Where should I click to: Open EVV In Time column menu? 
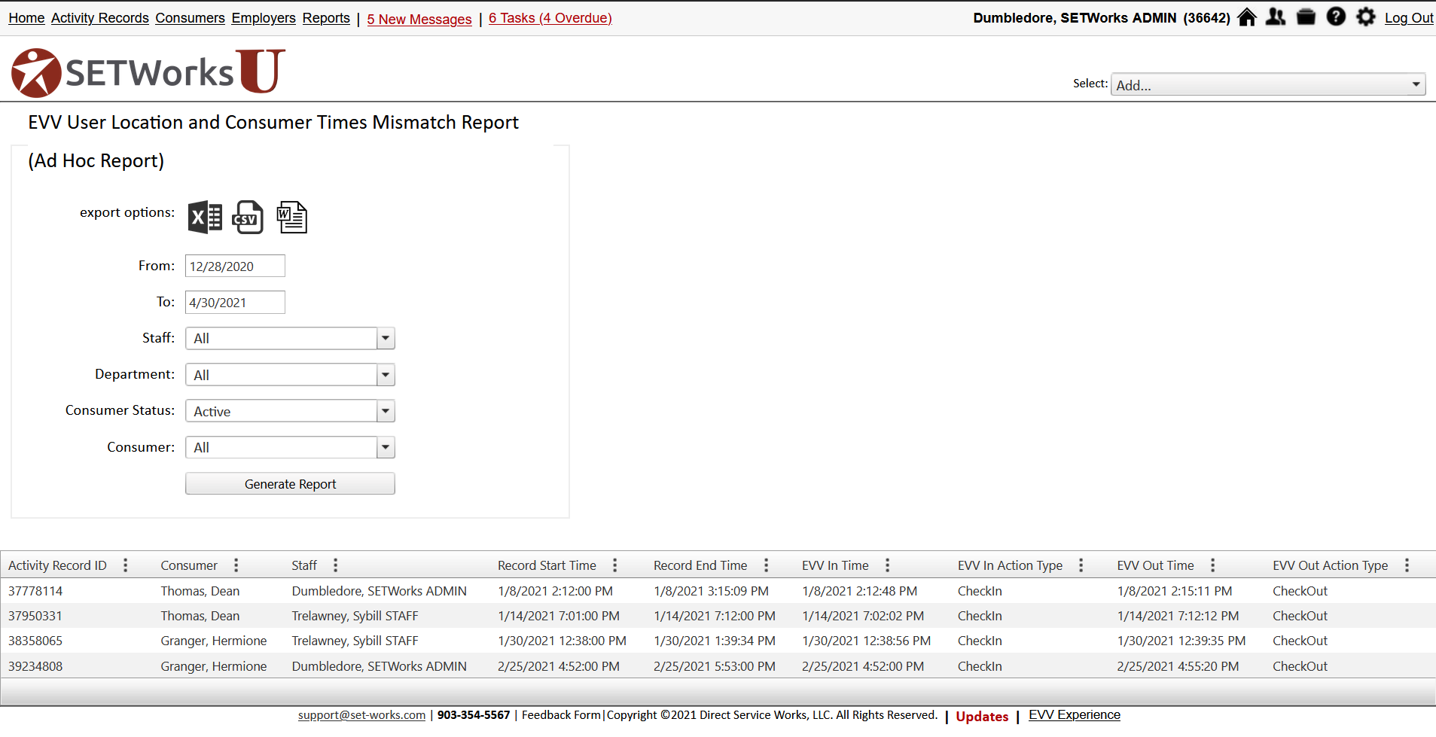pyautogui.click(x=888, y=565)
